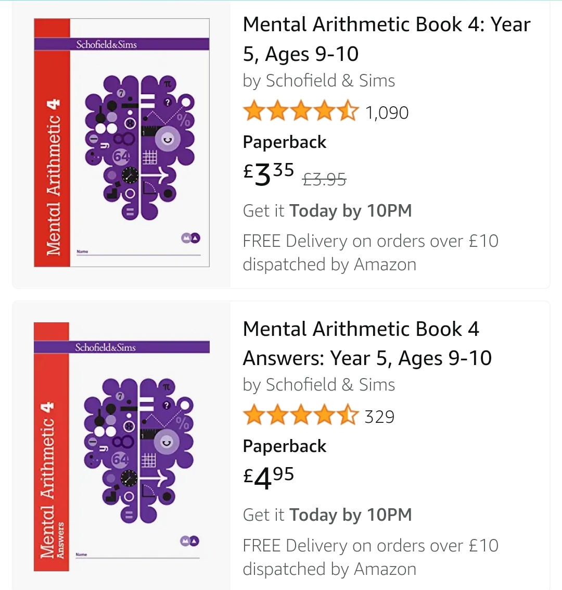Image resolution: width=562 pixels, height=590 pixels.
Task: Open Mental Arithmetic Book 4 cover thumbnail
Action: tap(122, 143)
